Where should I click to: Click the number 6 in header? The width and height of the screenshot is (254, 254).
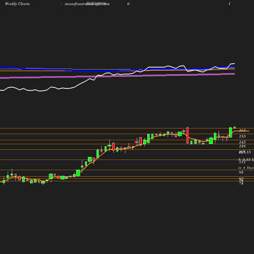pyautogui.click(x=129, y=4)
